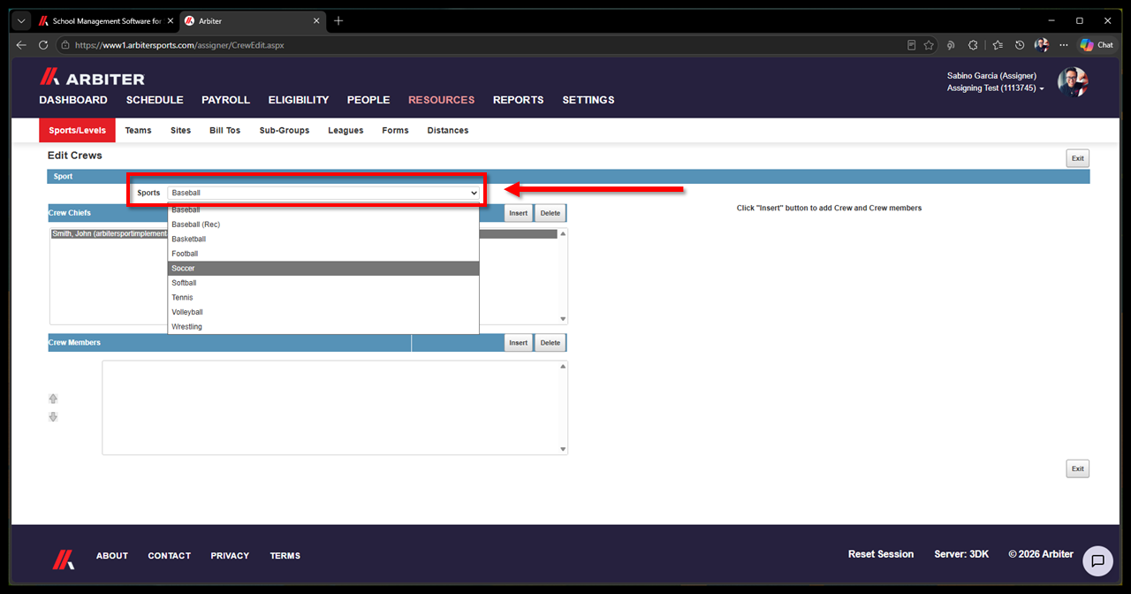Click Insert in Crew Chiefs header
This screenshot has height=594, width=1131.
tap(519, 213)
